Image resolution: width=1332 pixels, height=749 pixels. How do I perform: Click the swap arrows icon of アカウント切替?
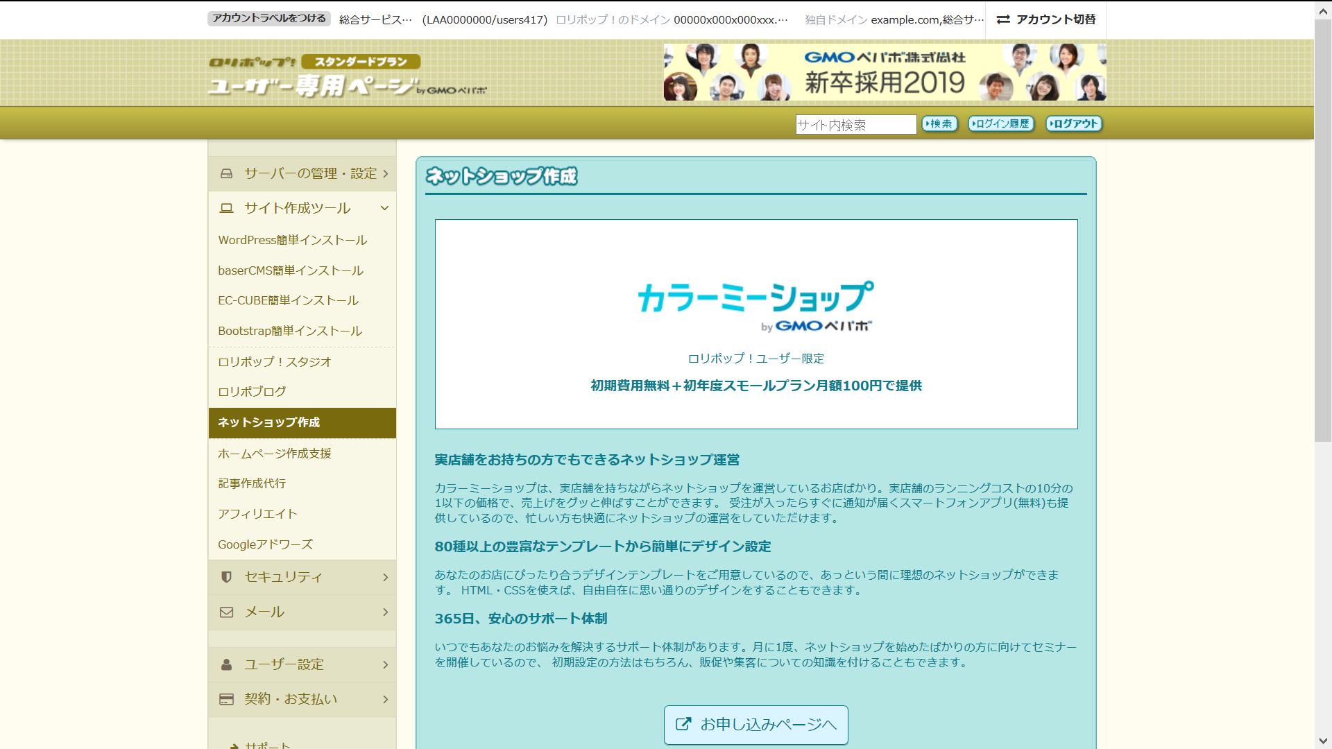[x=1003, y=19]
